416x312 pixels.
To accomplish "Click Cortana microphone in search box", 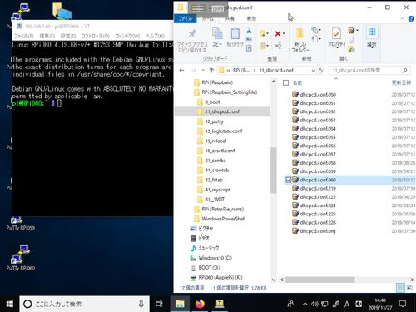I will coord(141,304).
